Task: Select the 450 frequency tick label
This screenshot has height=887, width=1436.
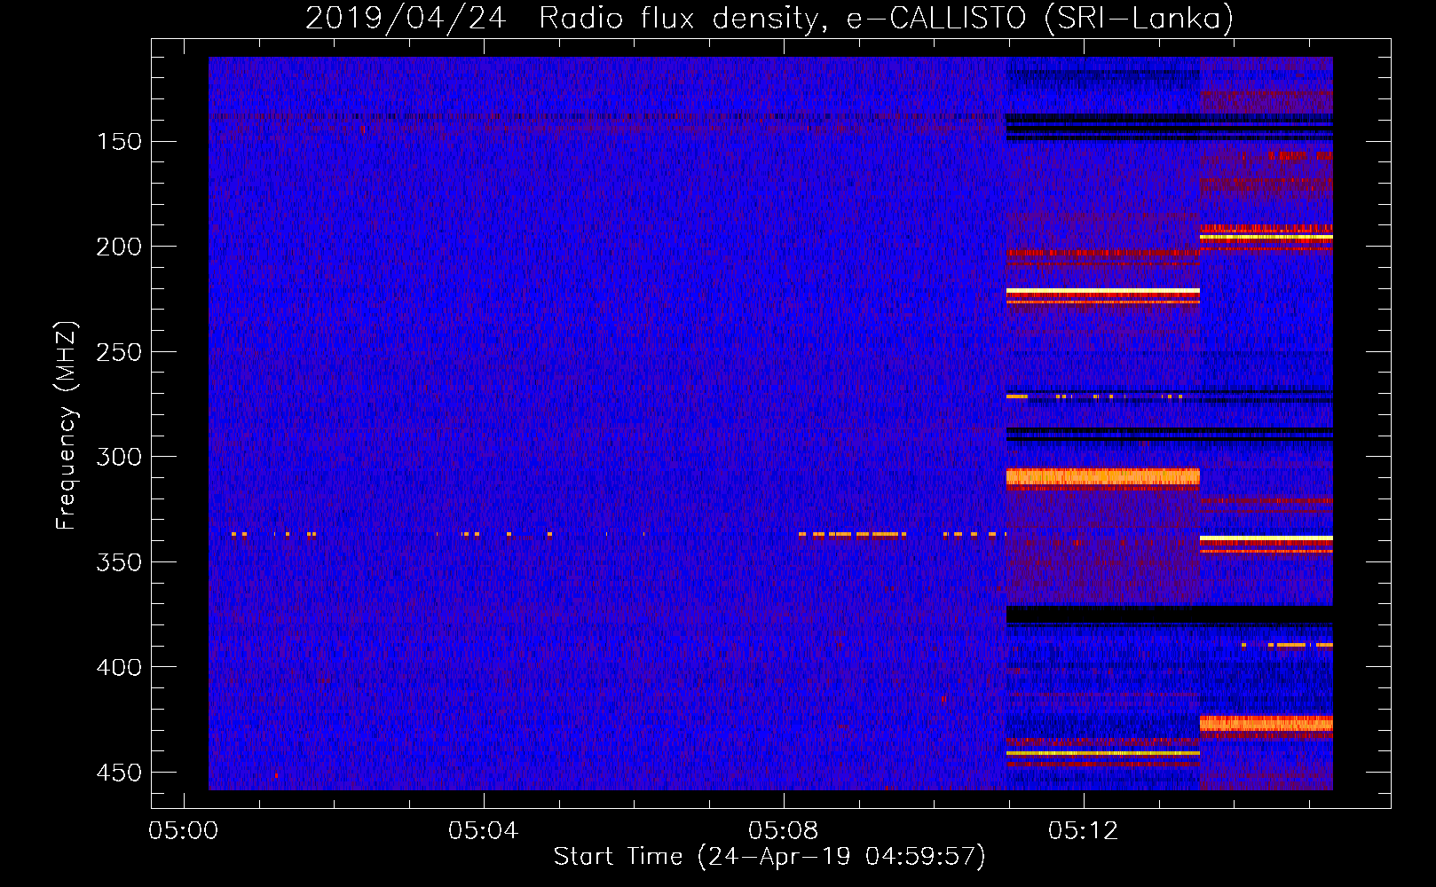Action: [119, 773]
